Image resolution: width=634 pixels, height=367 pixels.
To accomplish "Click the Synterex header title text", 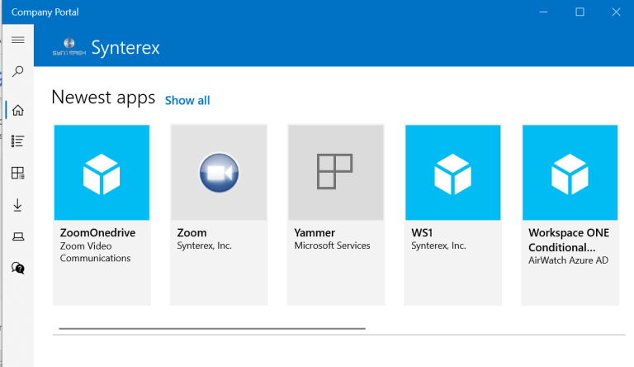I will [125, 48].
